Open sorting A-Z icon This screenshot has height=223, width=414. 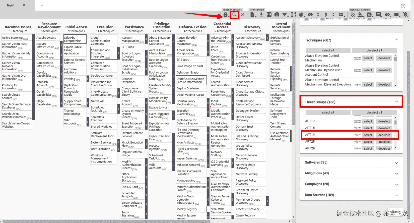293,15
